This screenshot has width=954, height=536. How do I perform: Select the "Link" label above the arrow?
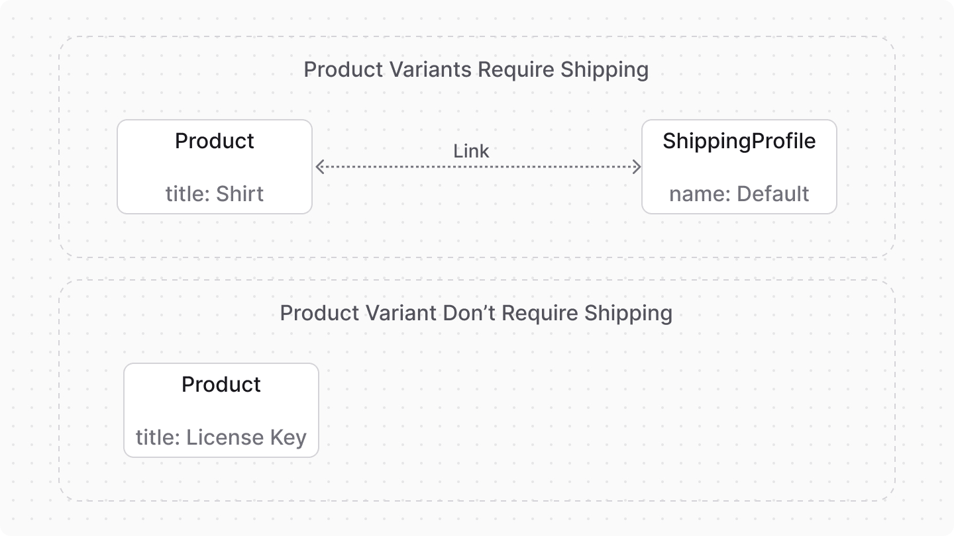pyautogui.click(x=471, y=151)
